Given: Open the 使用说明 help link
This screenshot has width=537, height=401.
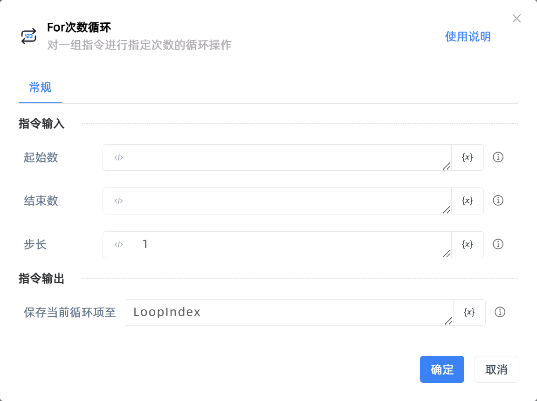Looking at the screenshot, I should 468,37.
